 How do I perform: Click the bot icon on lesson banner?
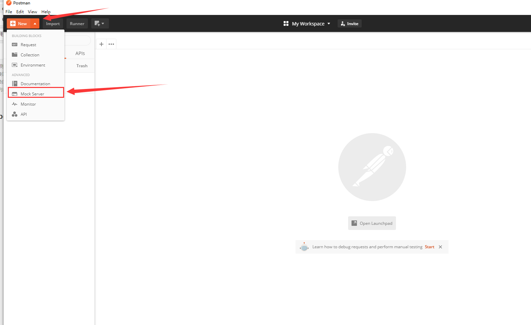pos(304,247)
